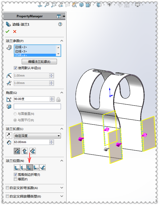Viewport: 159px width, 205px height.
Task: Uncheck 剪裁侧边折弯(T)
Action: point(15,174)
